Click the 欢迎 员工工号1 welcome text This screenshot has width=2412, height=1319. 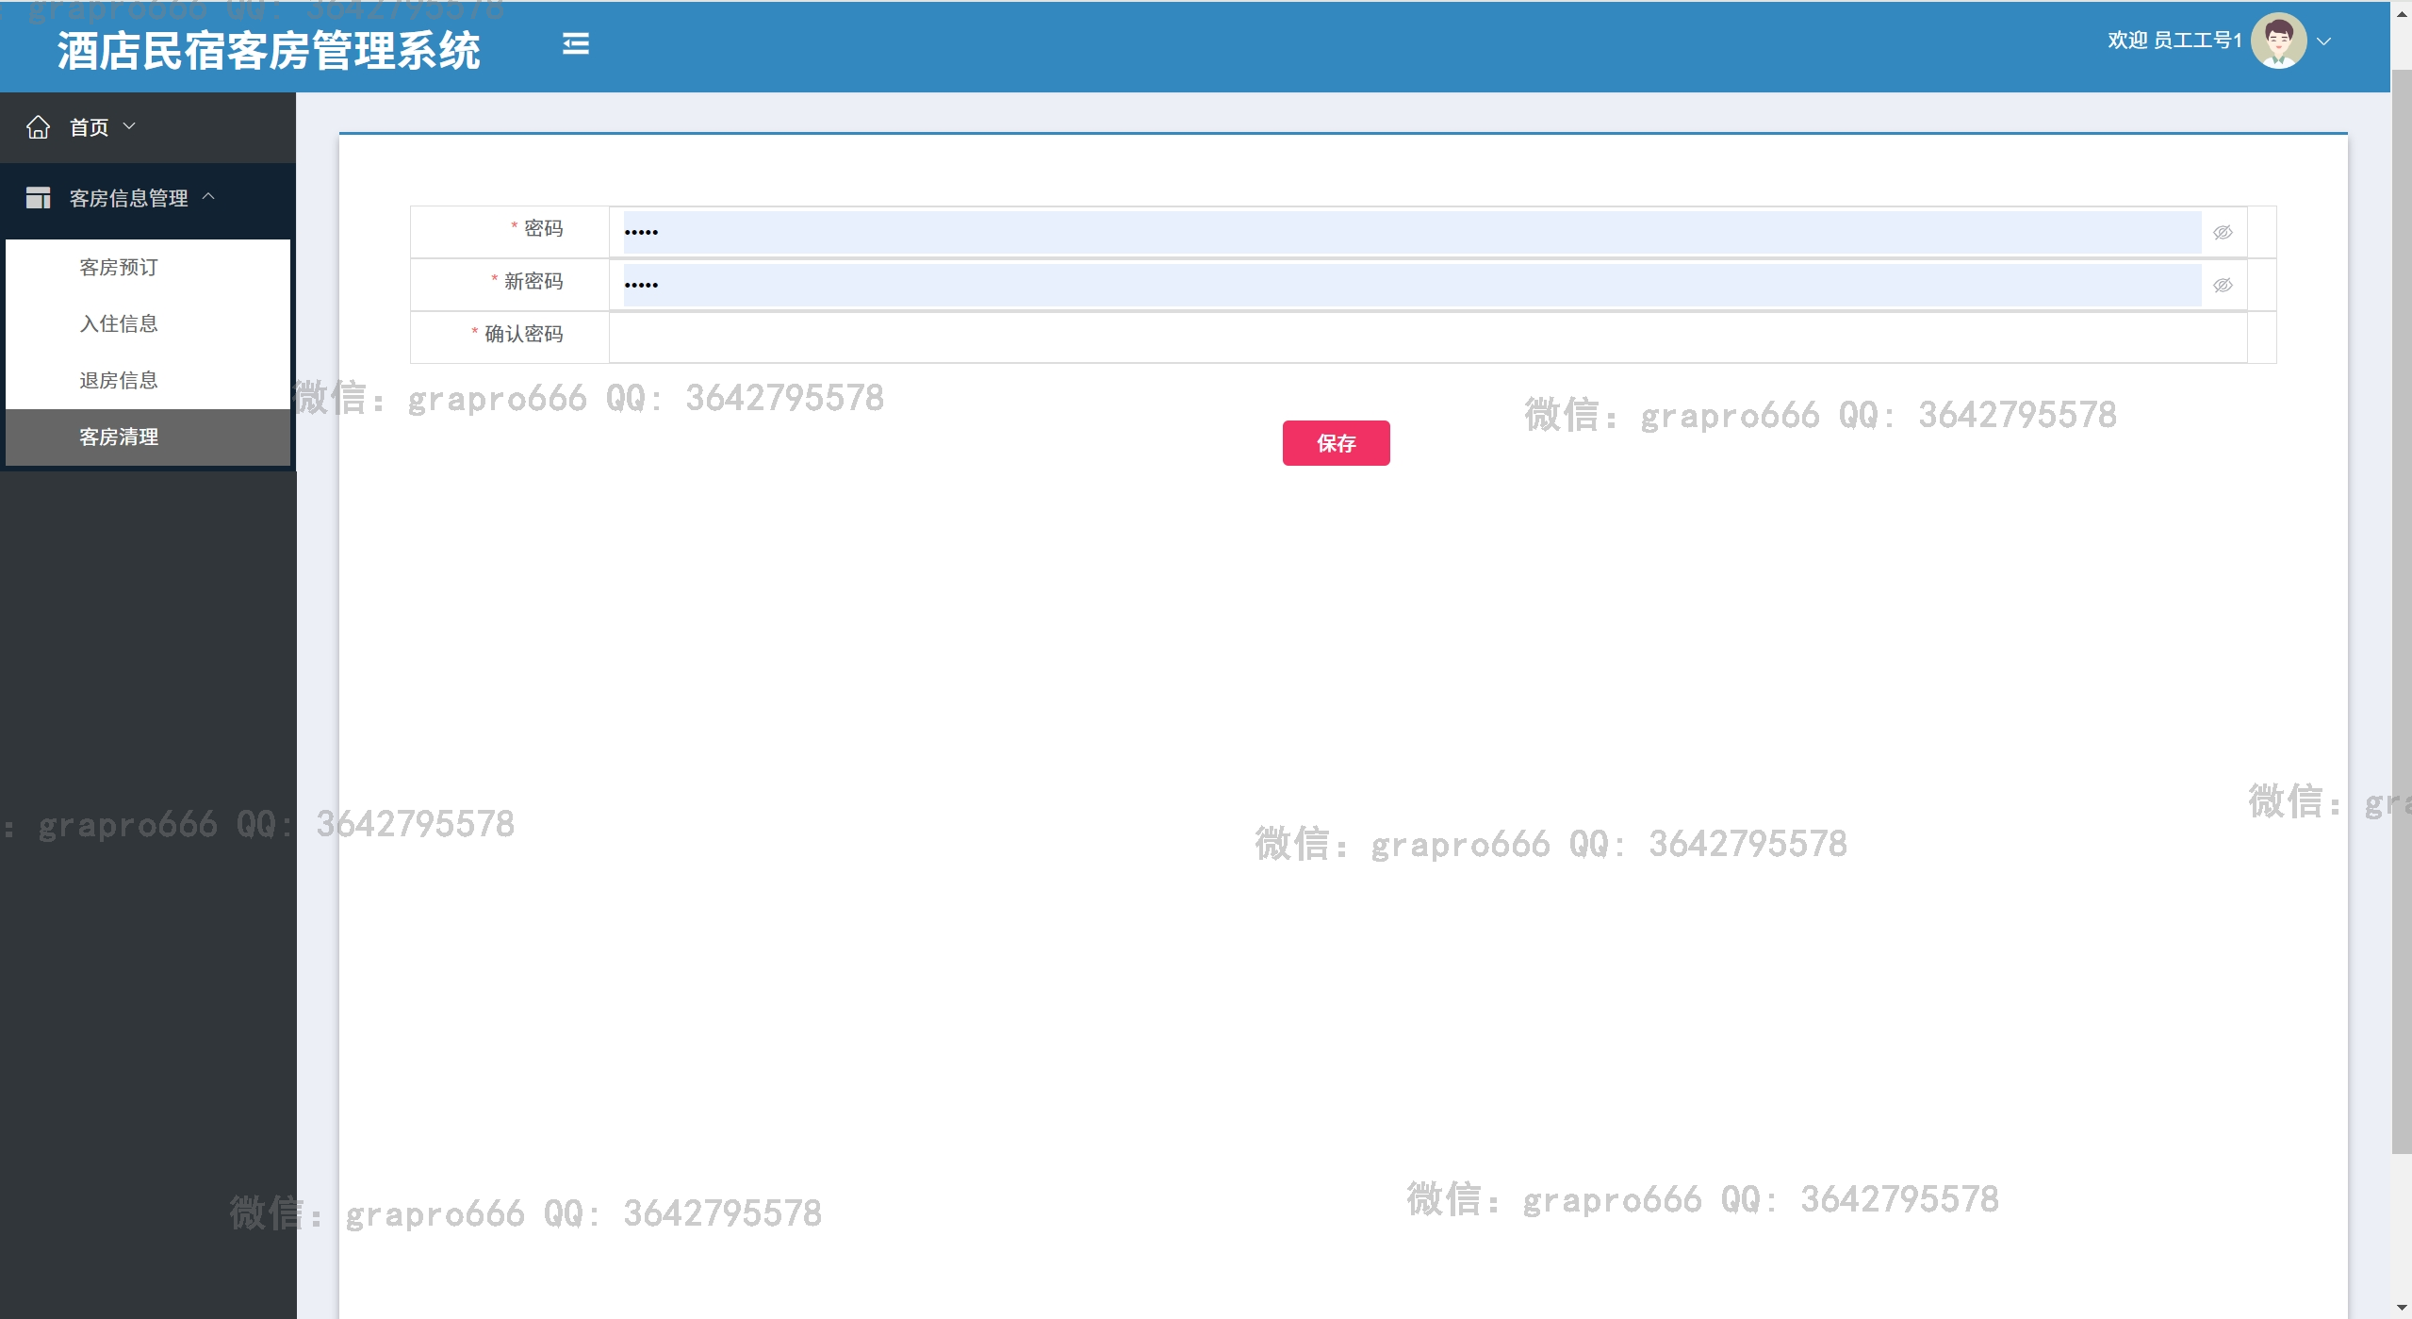pos(2174,41)
